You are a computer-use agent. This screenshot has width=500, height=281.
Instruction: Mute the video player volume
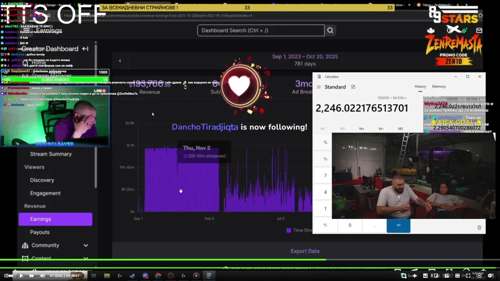42,276
